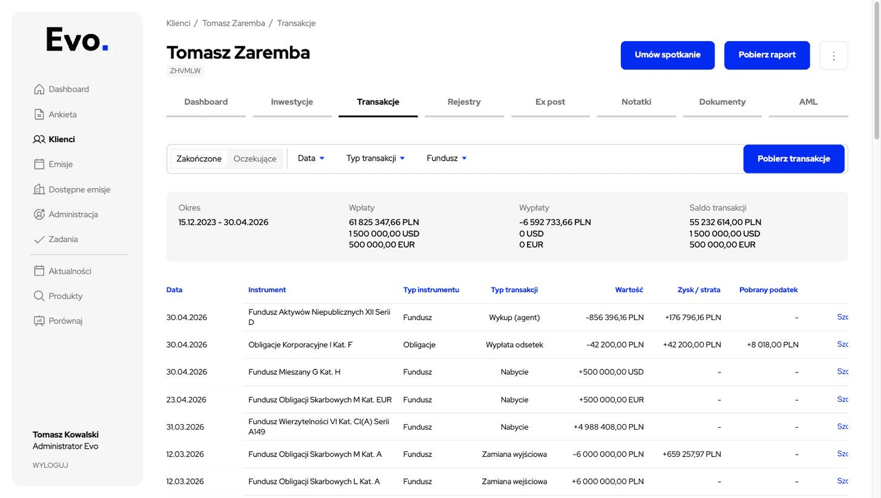
Task: Click the Produkty magnifier icon
Action: 39,296
